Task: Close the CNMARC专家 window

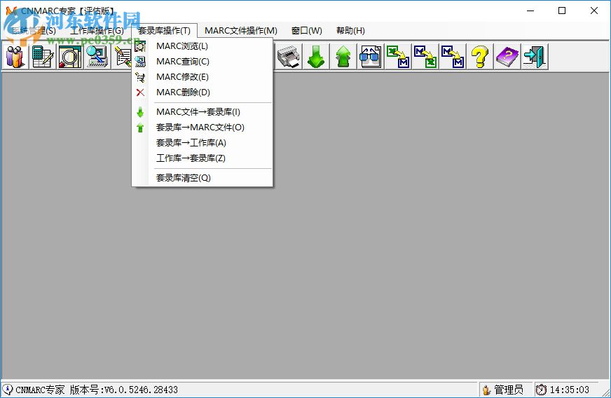Action: click(594, 11)
